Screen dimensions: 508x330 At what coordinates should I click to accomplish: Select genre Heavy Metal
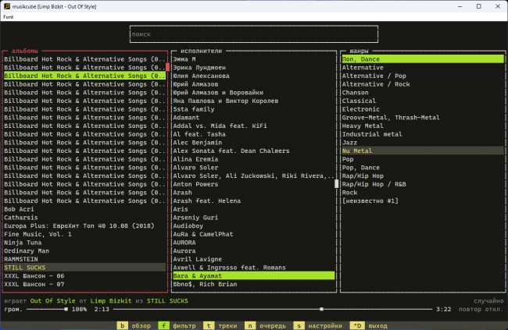(423, 126)
